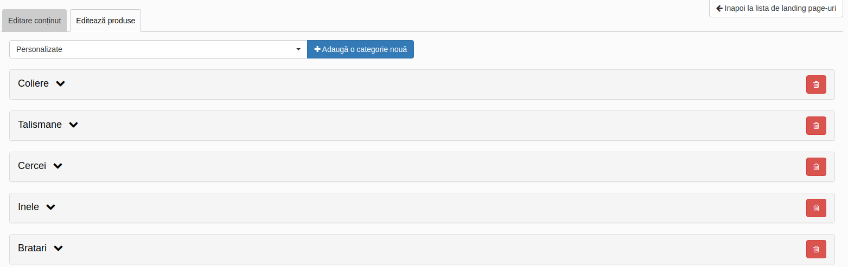Remove the Inele category via trash button
This screenshot has width=848, height=267.
point(816,208)
